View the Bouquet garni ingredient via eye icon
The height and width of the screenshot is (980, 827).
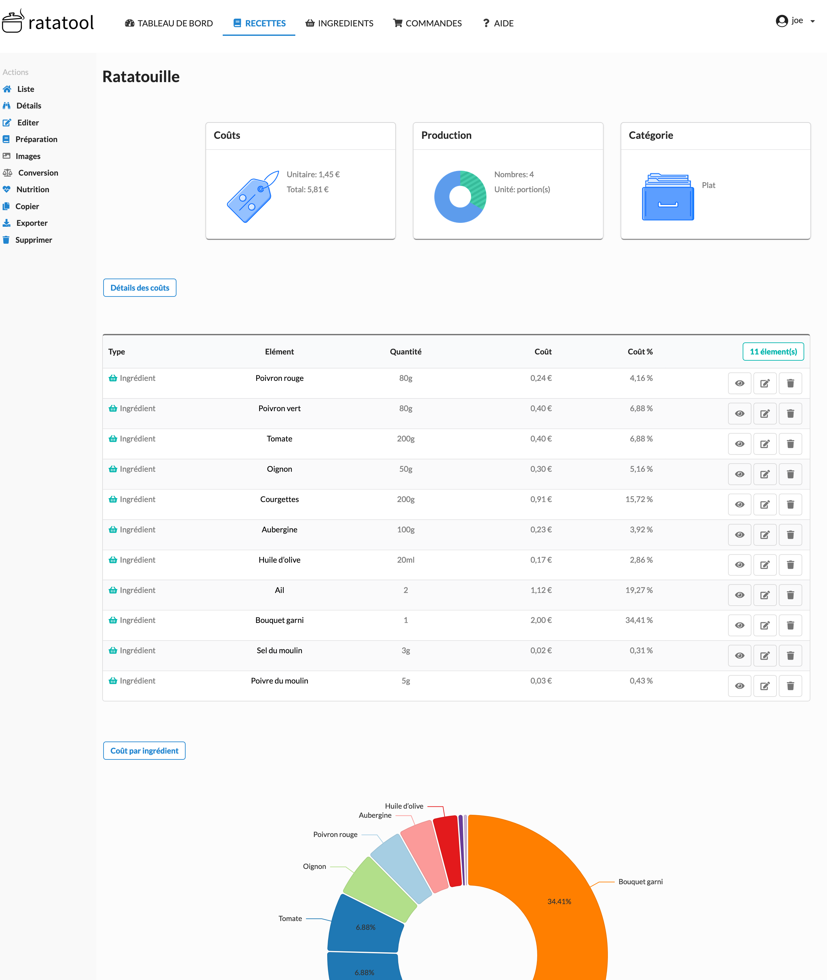click(x=739, y=625)
